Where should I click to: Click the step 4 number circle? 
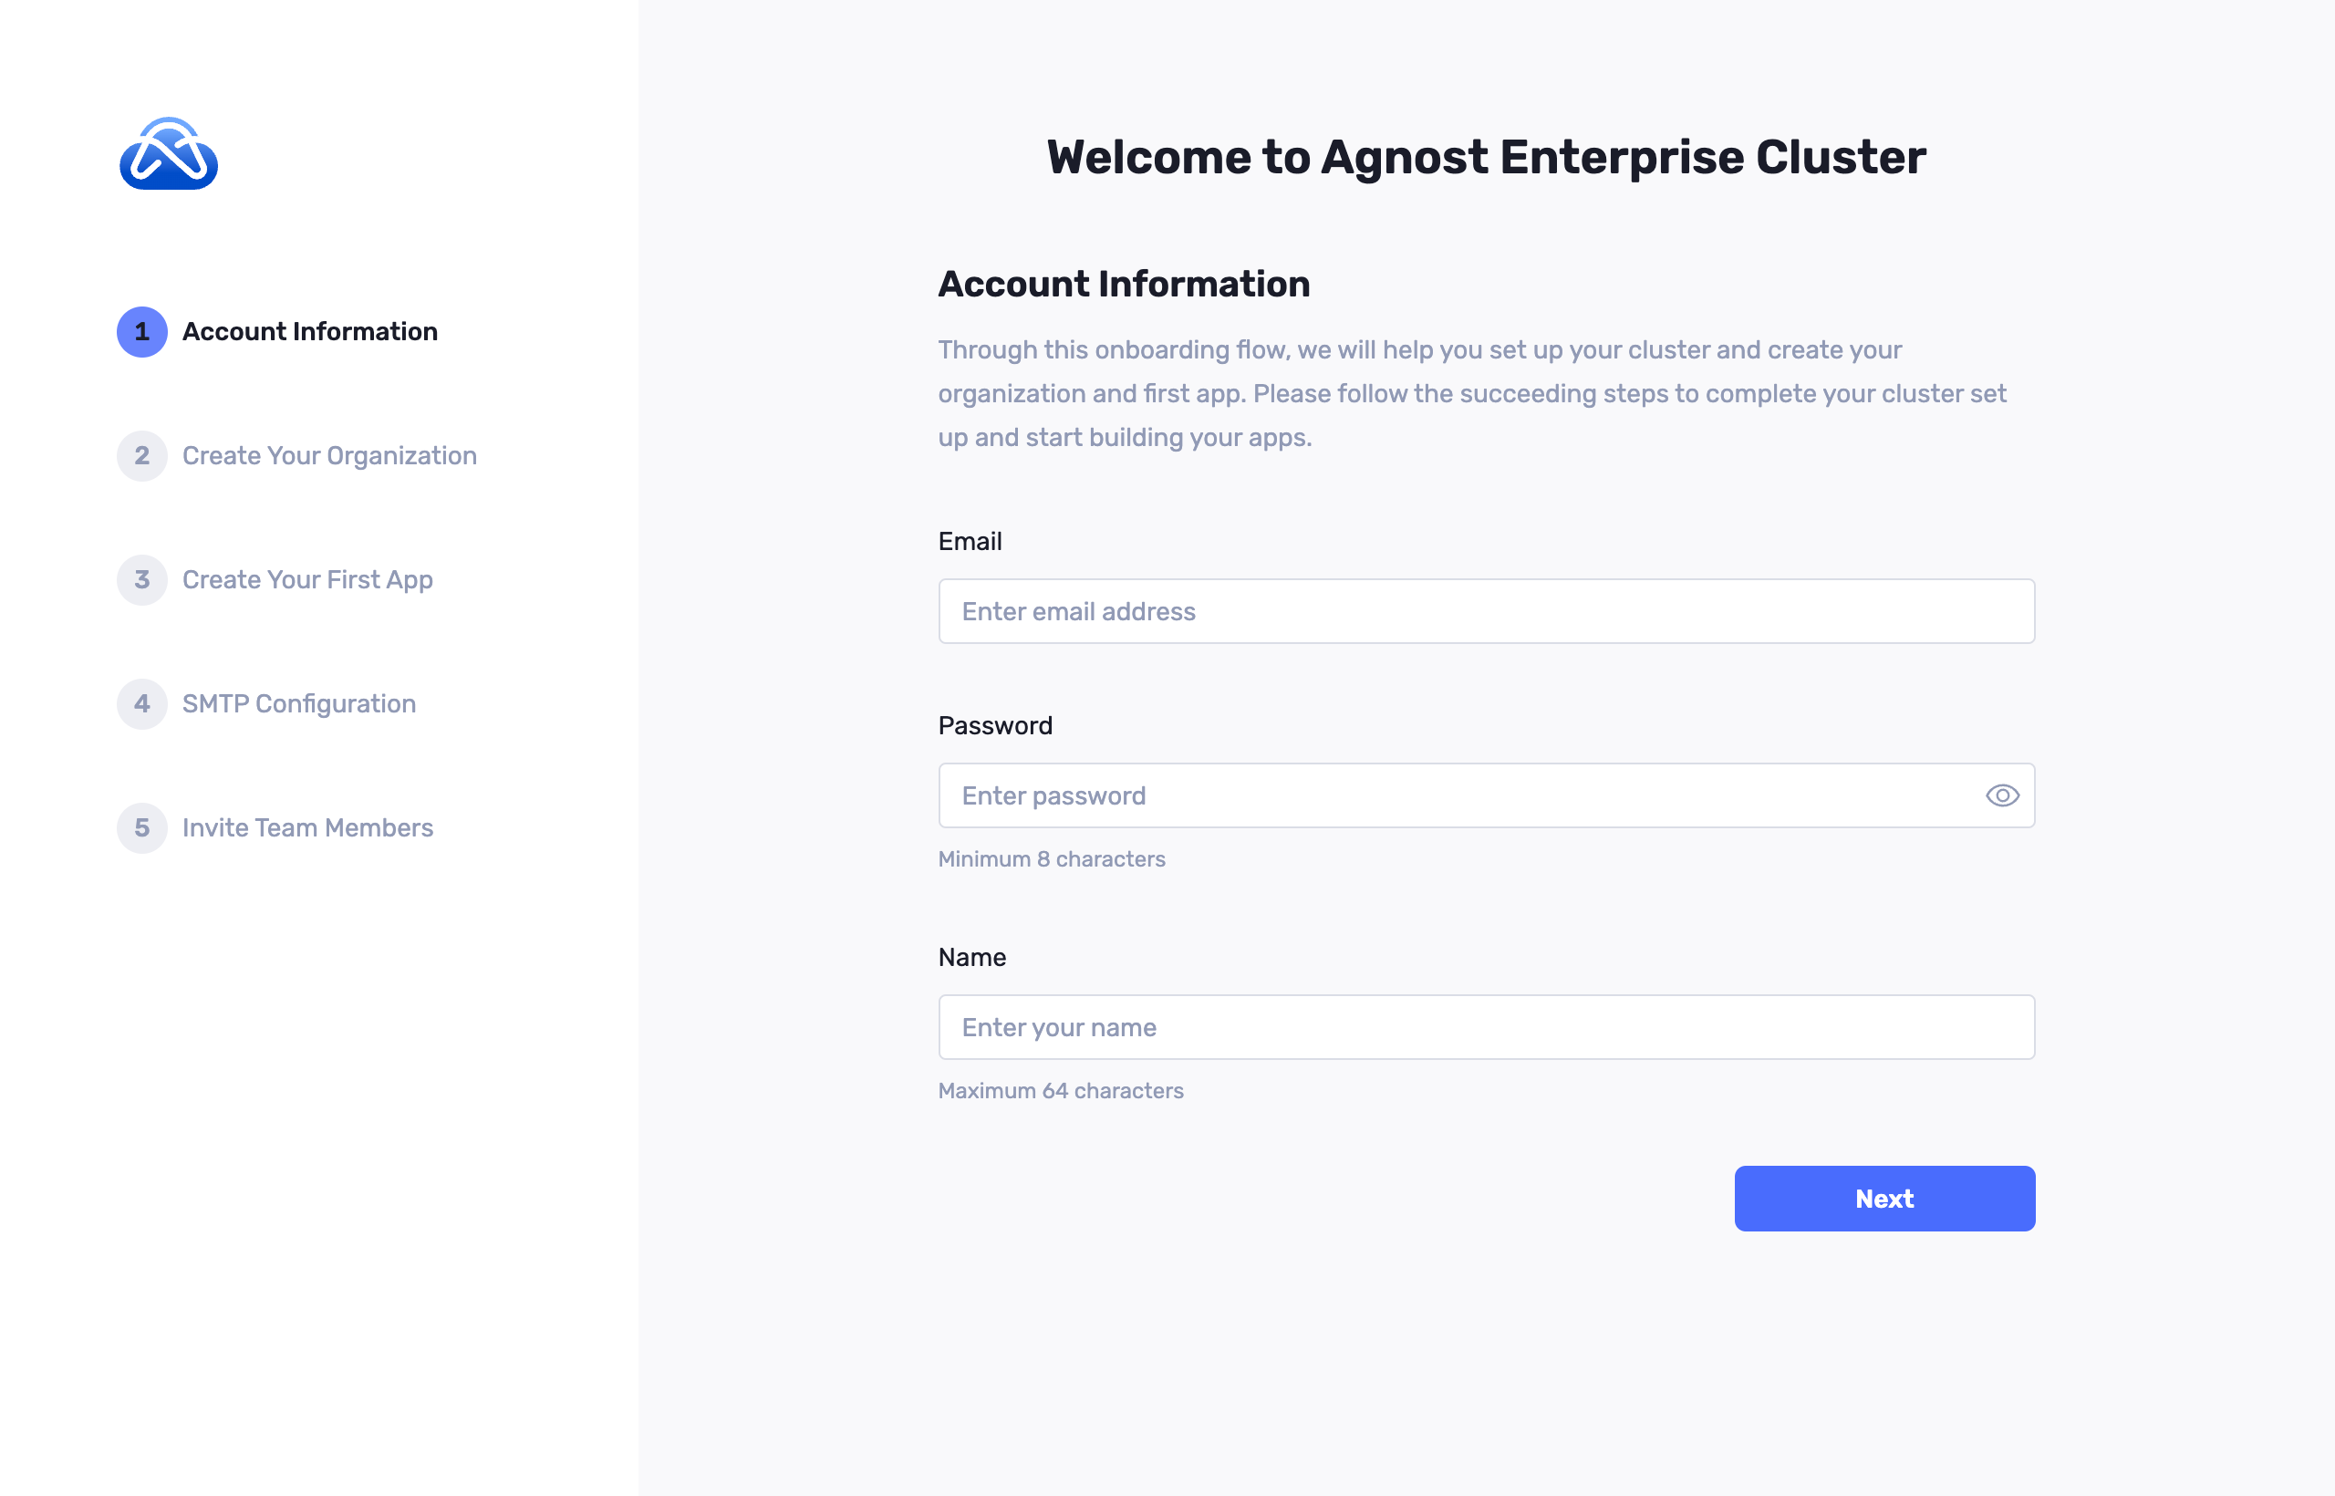141,703
